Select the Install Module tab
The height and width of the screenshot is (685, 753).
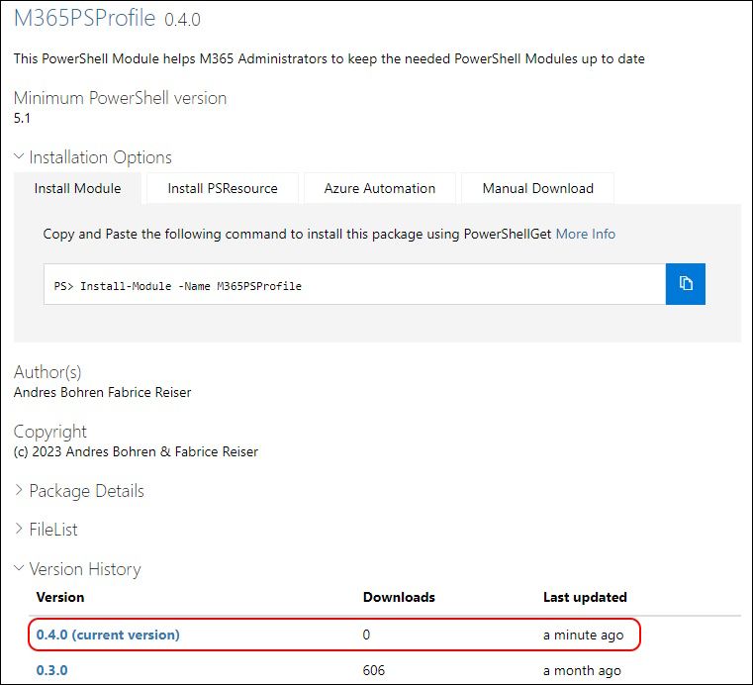tap(78, 188)
